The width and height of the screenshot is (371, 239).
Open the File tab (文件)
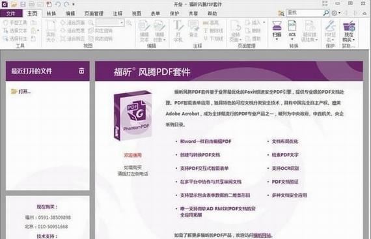11,14
